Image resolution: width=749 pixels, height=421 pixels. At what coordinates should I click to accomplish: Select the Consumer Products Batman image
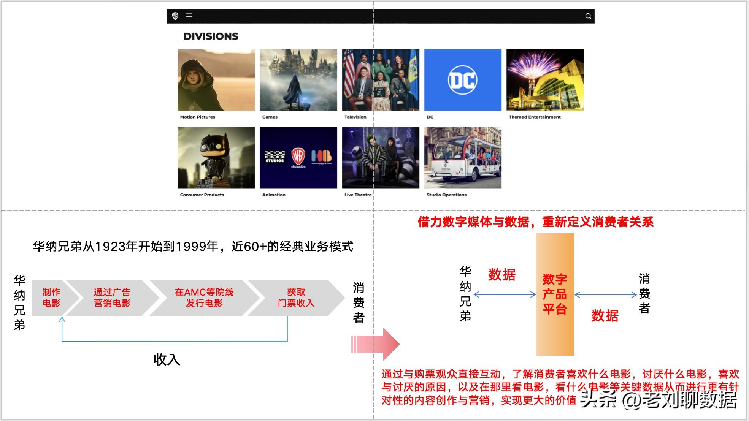(216, 158)
